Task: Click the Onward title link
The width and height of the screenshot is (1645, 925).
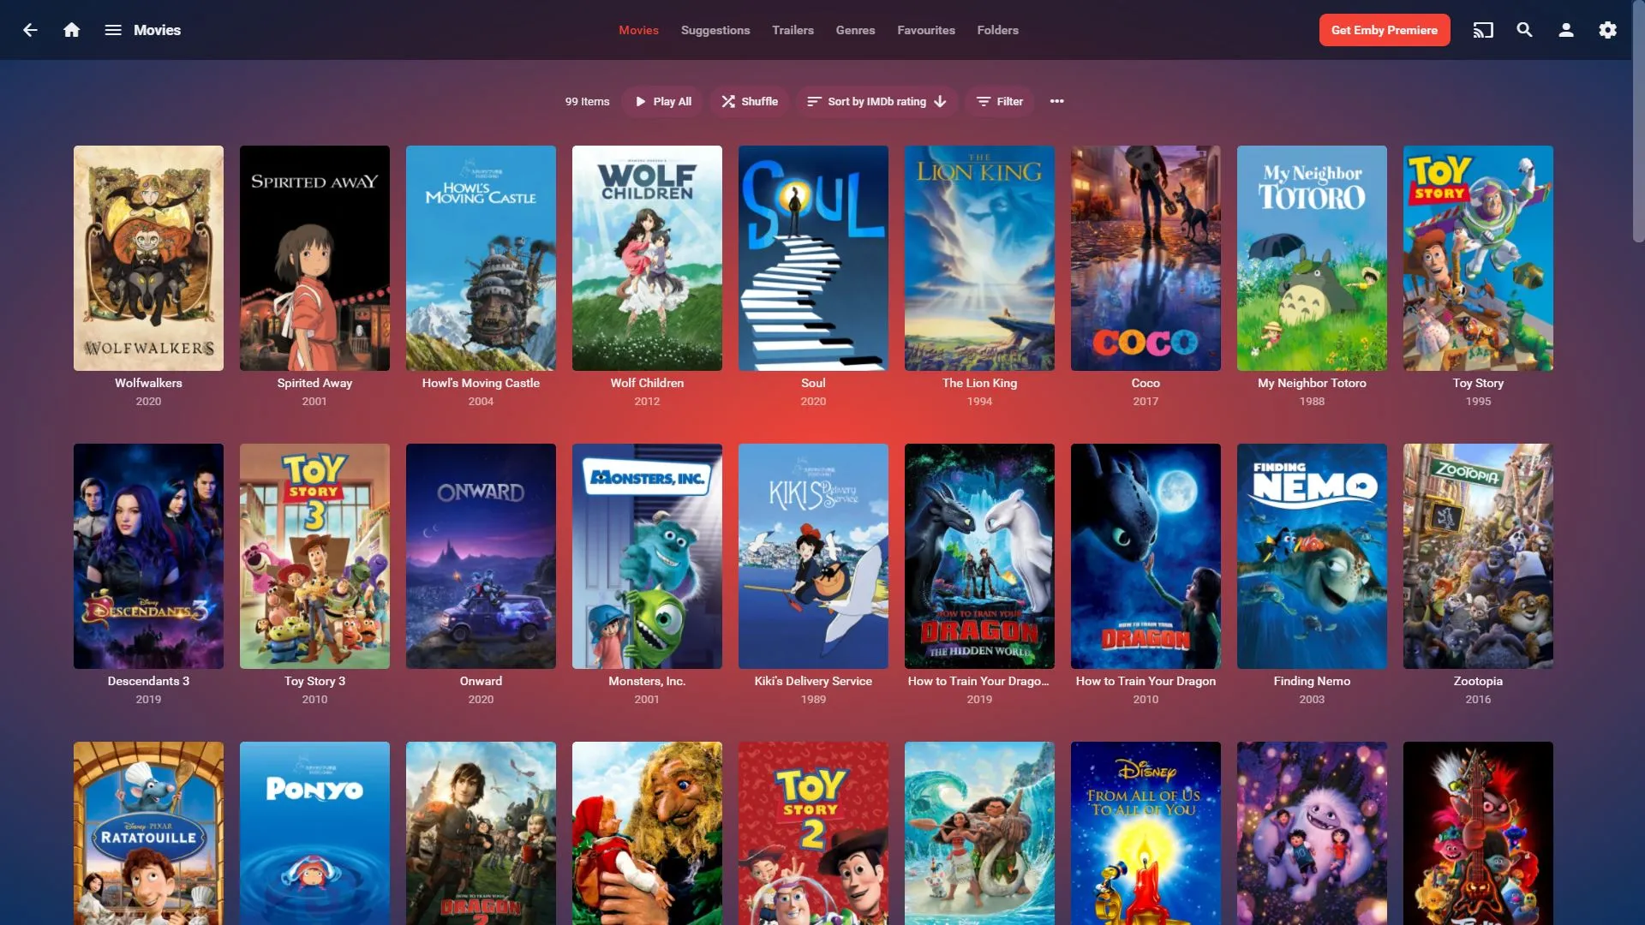Action: tap(481, 681)
